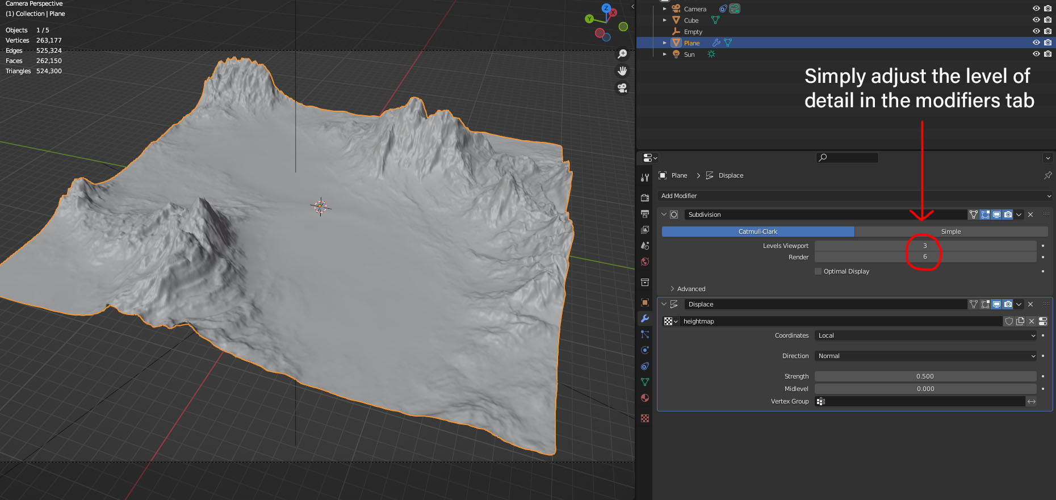1056x500 pixels.
Task: Open the Direction Normal dropdown
Action: coord(925,356)
